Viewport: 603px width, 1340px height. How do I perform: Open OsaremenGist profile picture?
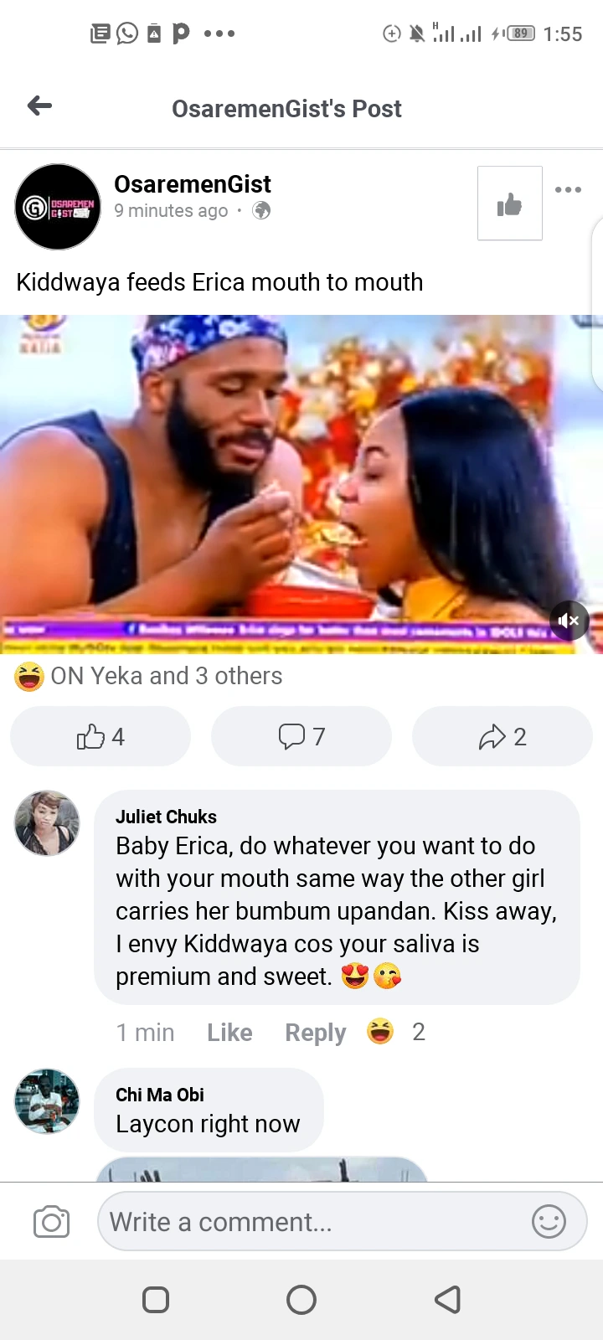point(58,207)
